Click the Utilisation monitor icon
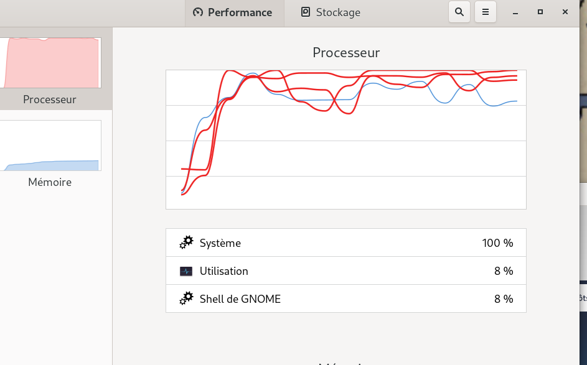 (x=186, y=270)
